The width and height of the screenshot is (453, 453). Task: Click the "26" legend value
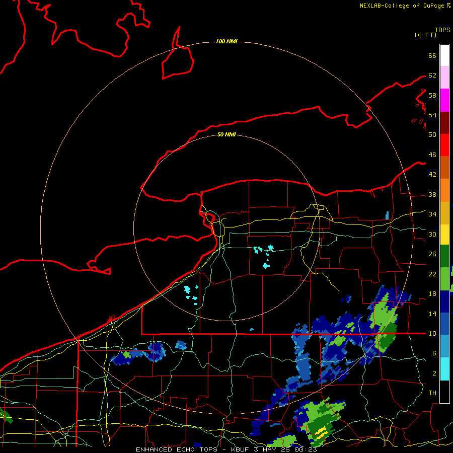(432, 254)
